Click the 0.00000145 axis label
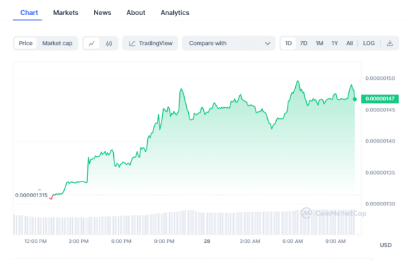Image resolution: width=409 pixels, height=260 pixels. click(x=380, y=110)
